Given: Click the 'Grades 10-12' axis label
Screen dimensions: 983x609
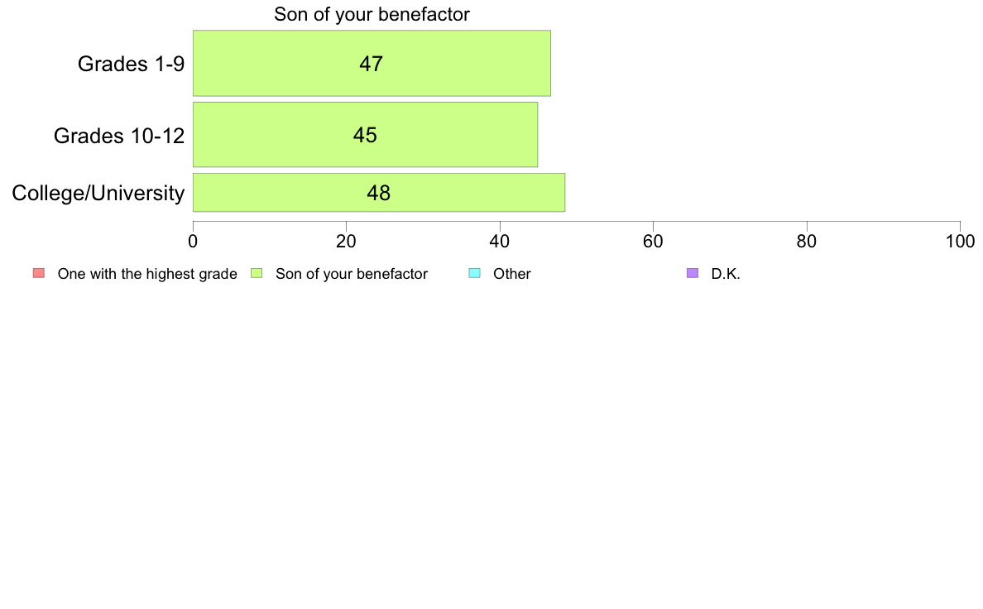Looking at the screenshot, I should [119, 136].
